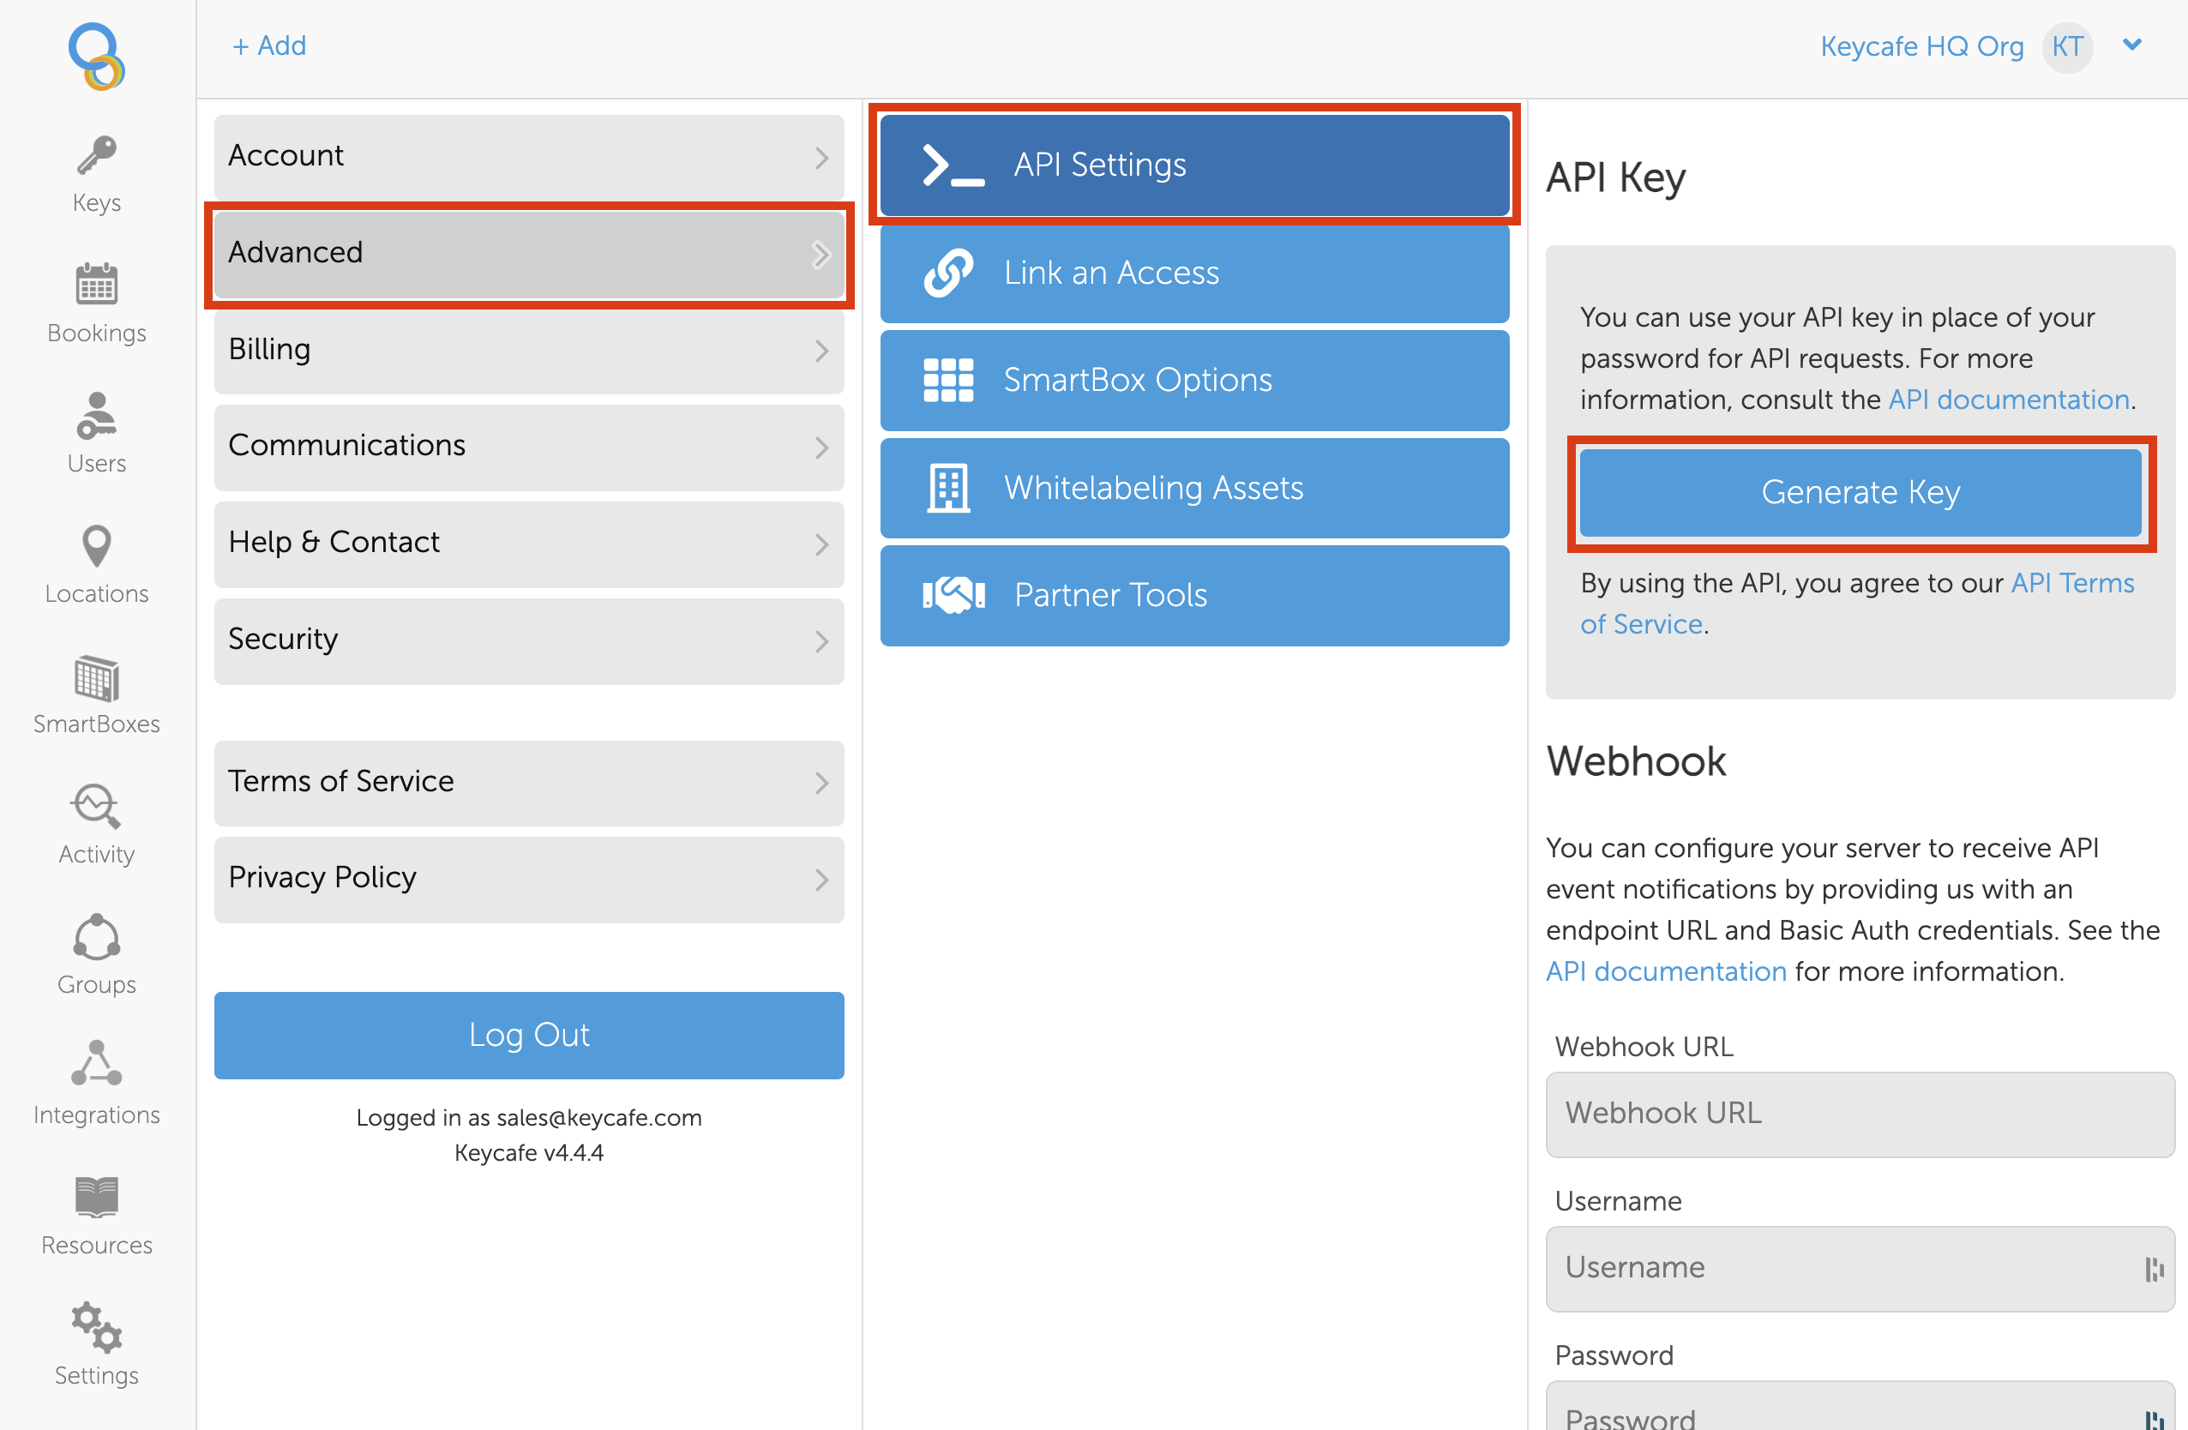Click the Keycafe HQ Org name
2188x1430 pixels.
click(1921, 46)
